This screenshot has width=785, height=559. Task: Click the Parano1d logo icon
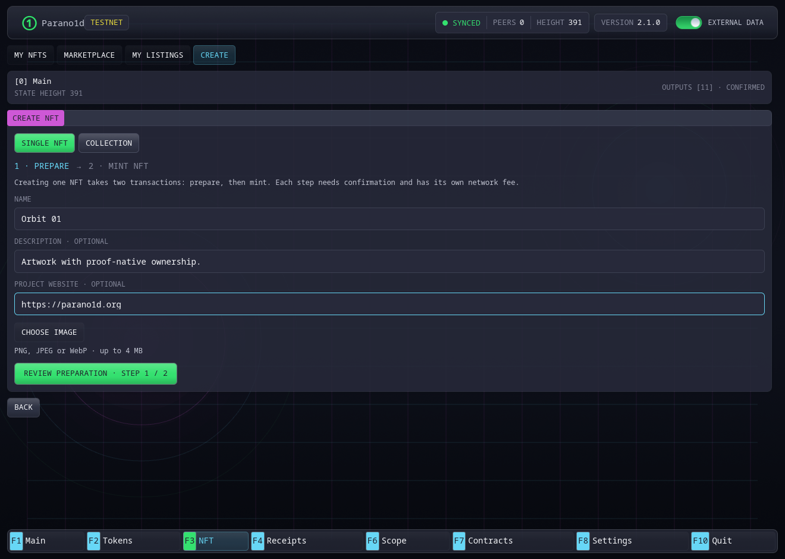click(29, 23)
